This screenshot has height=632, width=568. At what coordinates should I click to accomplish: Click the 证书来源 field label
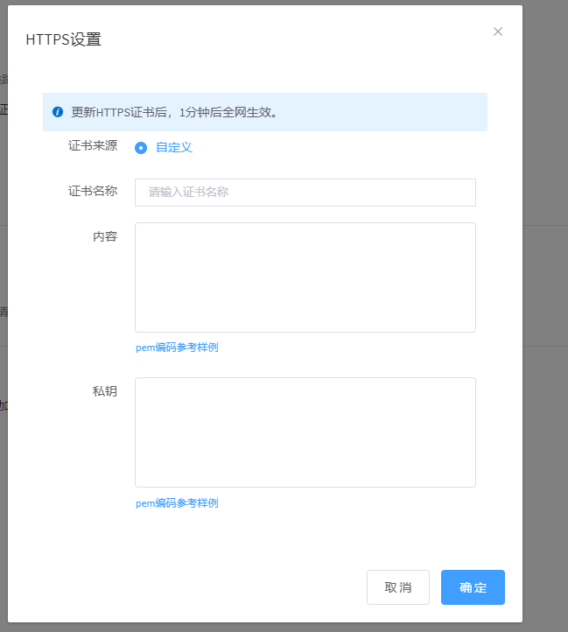[93, 146]
